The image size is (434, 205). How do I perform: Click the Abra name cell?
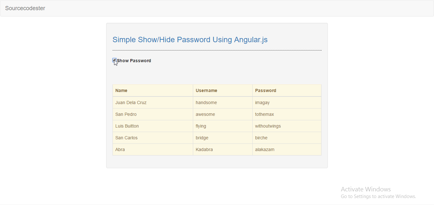click(x=153, y=149)
